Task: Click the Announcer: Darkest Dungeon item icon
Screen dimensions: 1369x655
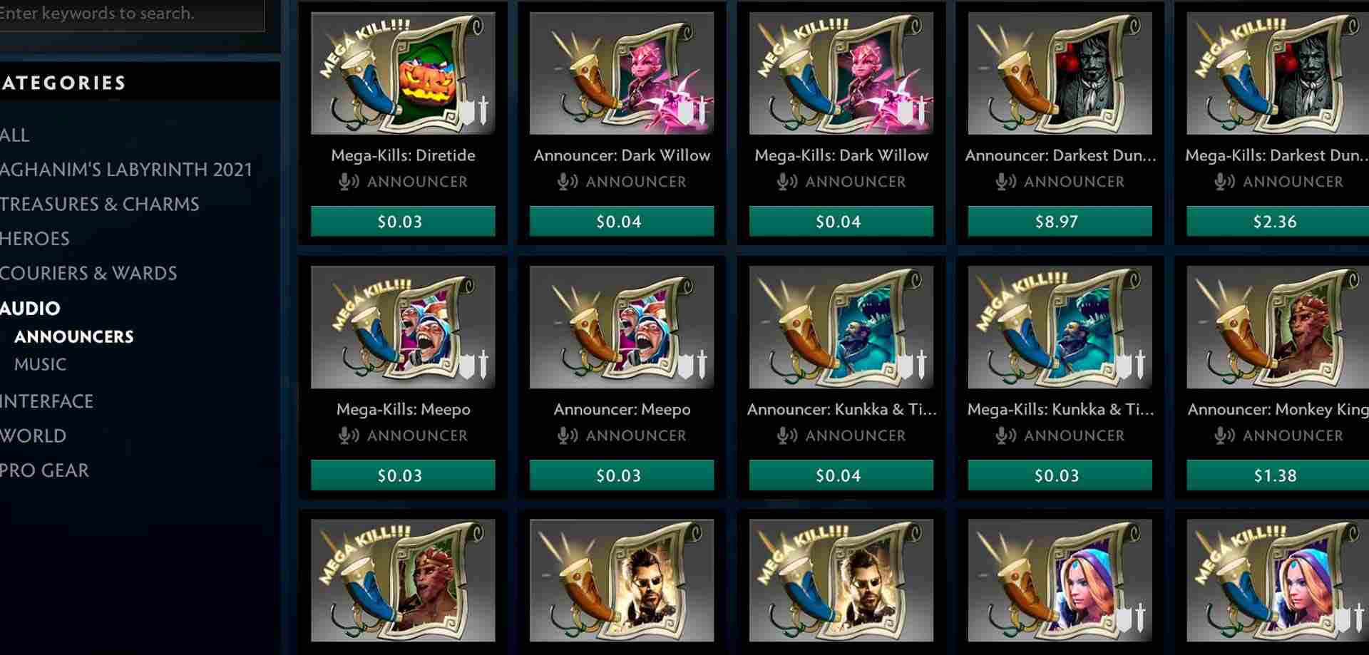Action: point(1060,73)
